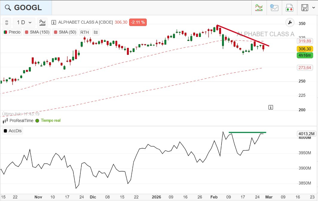Click the 3950M AccDis axis value

(305, 153)
